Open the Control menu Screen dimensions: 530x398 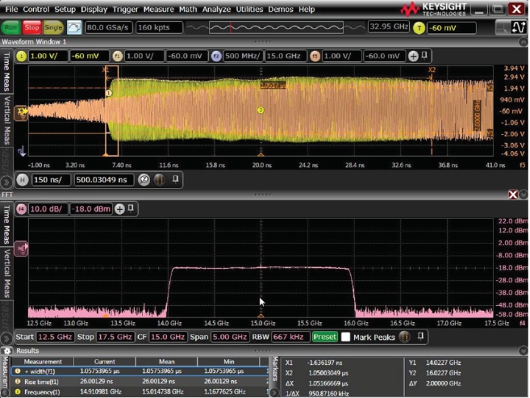[36, 9]
